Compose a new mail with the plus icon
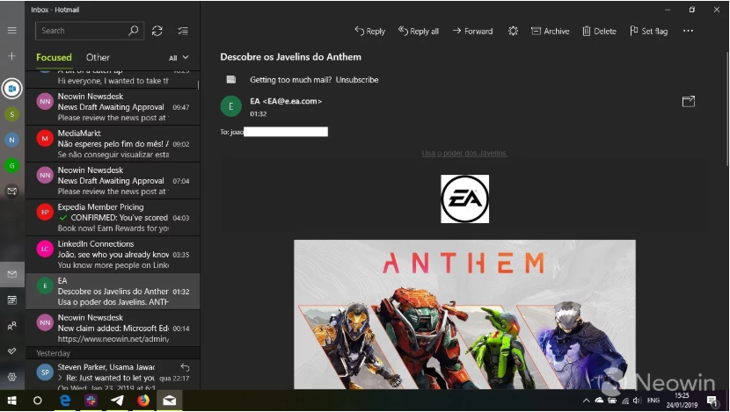The height and width of the screenshot is (412, 730). tap(12, 56)
